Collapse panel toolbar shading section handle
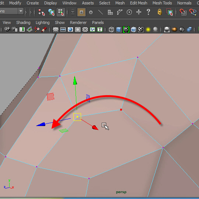Image resolution: width=199 pixels, height=199 pixels. pos(105,30)
